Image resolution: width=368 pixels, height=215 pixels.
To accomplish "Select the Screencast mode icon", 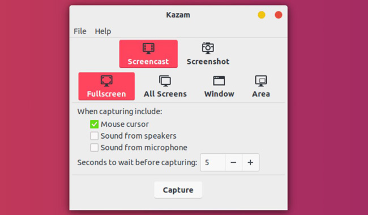I will 148,49.
